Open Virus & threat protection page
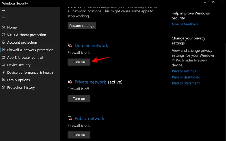The width and height of the screenshot is (226, 141). click(x=27, y=35)
